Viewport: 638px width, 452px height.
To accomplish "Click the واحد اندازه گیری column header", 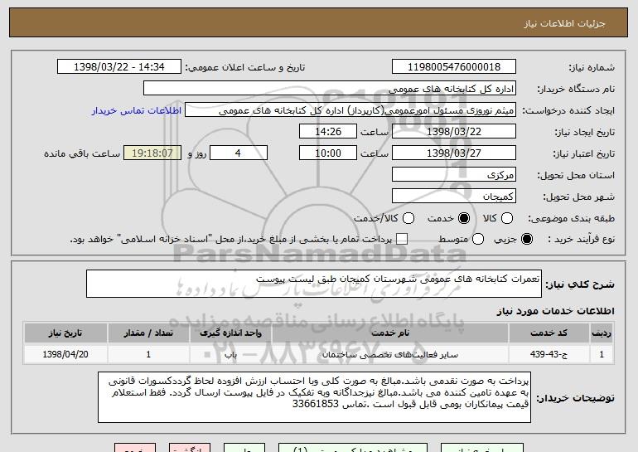I will [x=230, y=333].
